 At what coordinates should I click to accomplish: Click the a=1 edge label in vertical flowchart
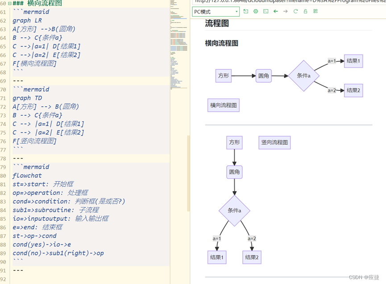tap(217, 239)
